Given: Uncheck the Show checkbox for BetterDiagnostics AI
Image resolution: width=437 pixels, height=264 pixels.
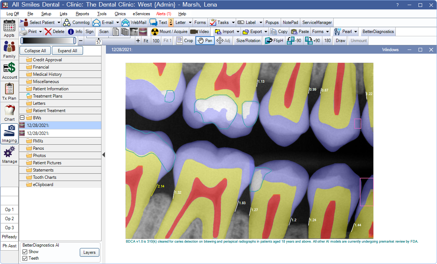Looking at the screenshot, I should pyautogui.click(x=25, y=252).
